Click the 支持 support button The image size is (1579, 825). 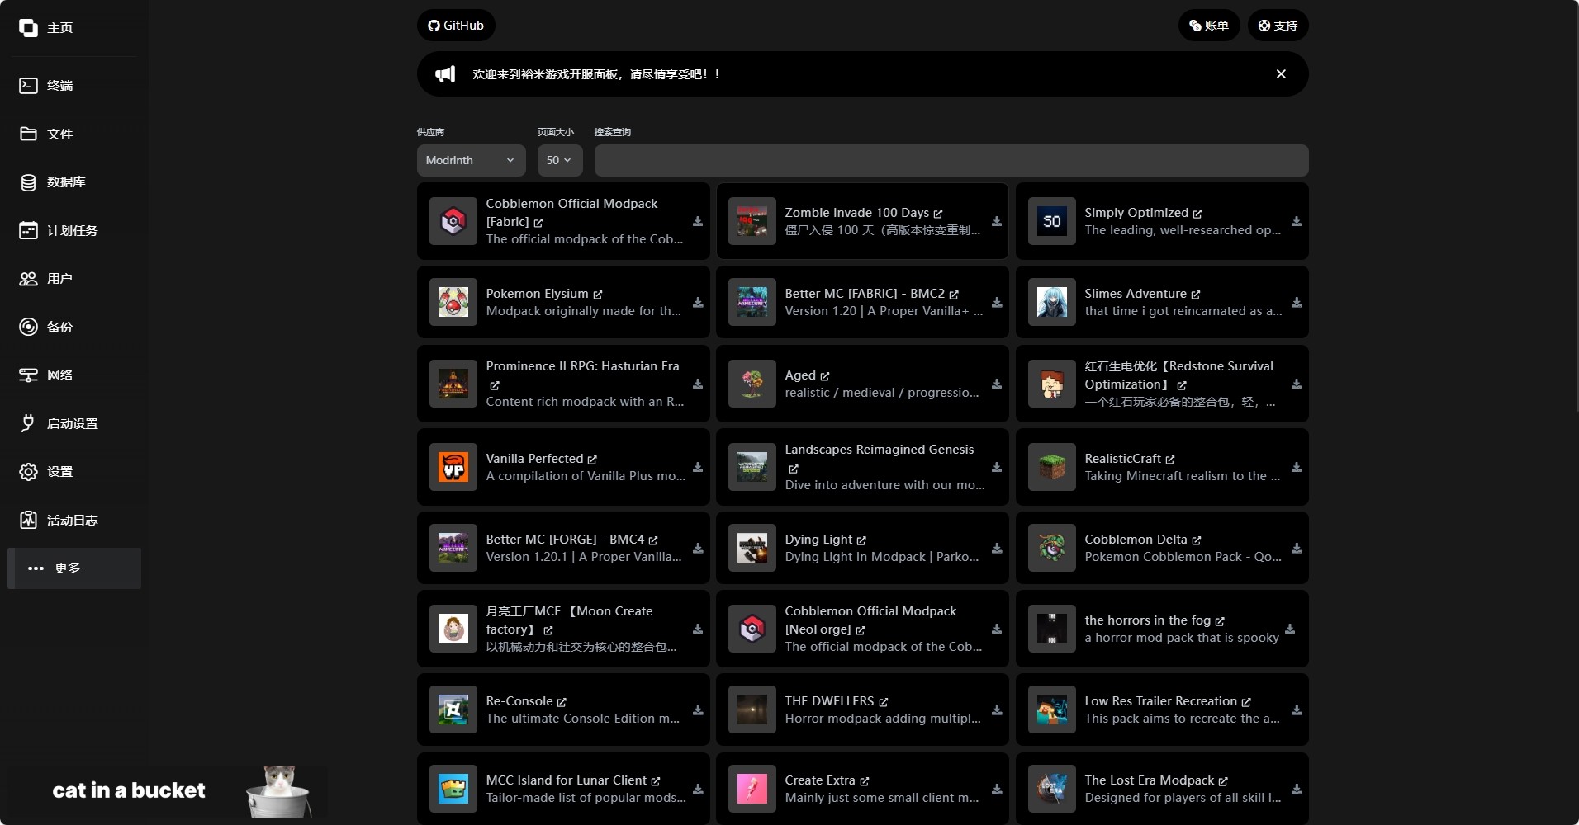(1278, 26)
